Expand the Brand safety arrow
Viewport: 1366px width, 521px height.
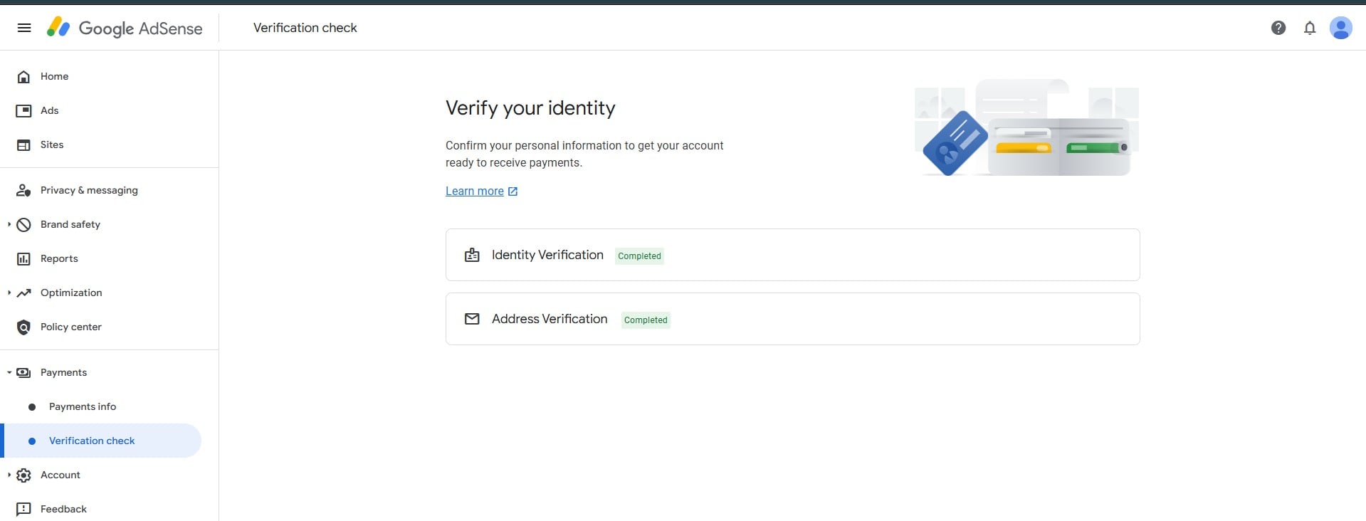tap(9, 225)
